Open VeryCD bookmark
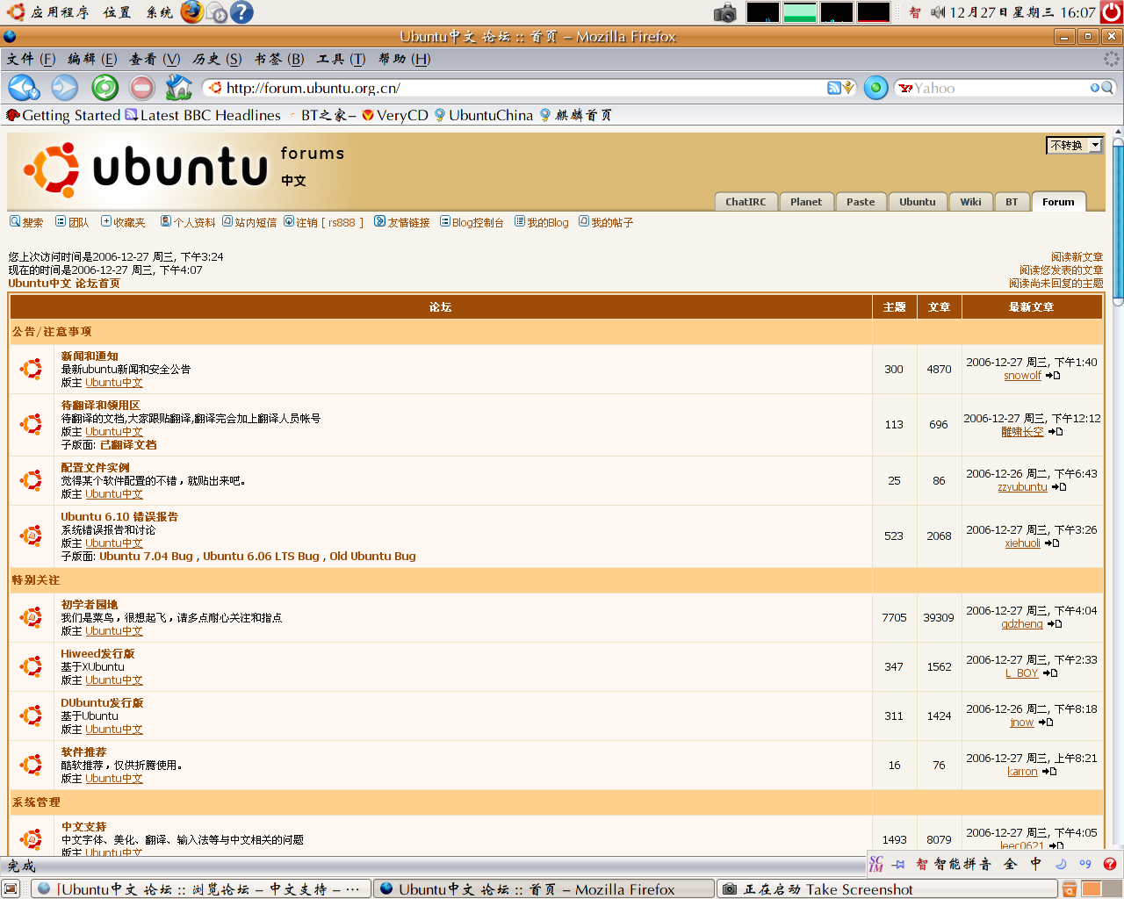The image size is (1124, 899). click(395, 115)
